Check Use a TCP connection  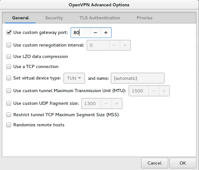click(x=9, y=66)
